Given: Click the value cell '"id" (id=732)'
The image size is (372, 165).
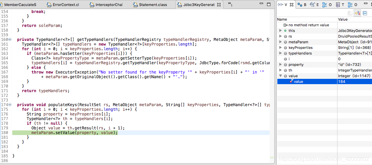Looking at the screenshot, I should 349,65.
